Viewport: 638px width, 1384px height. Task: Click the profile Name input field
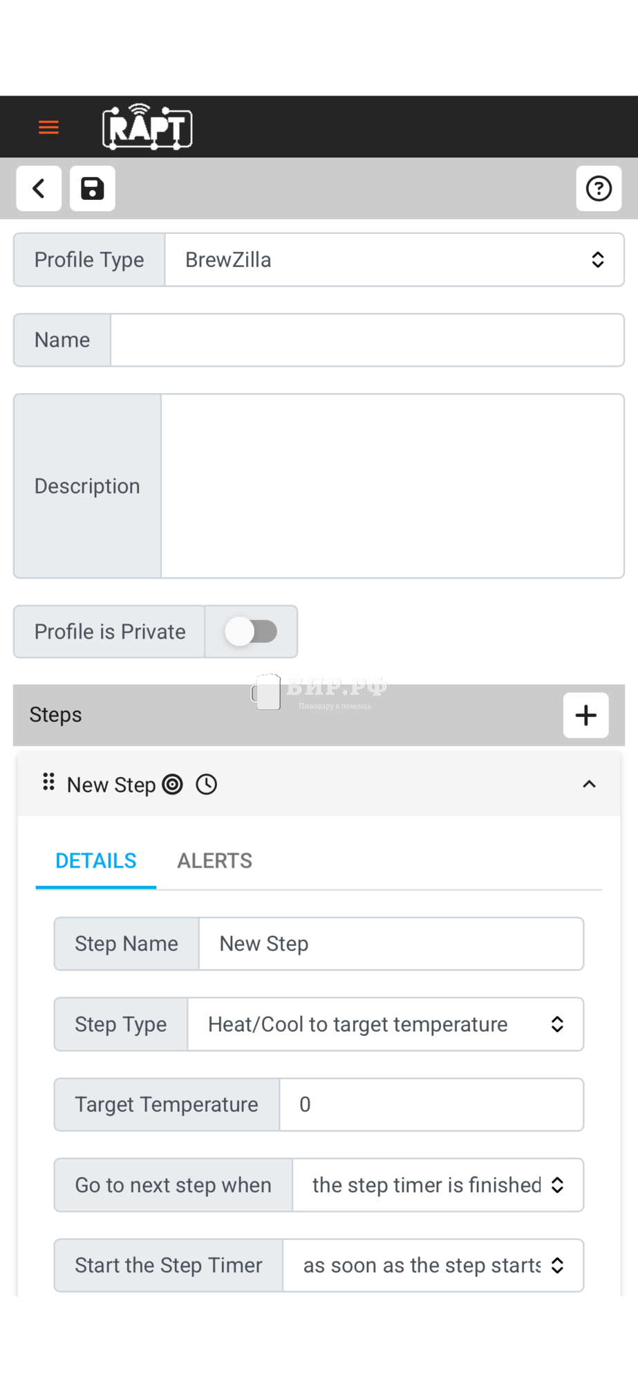click(x=367, y=340)
